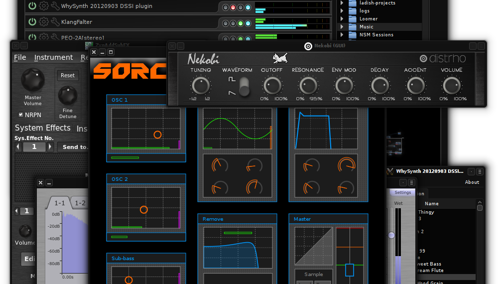Flip the Nekobi waveform toggle switch
This screenshot has width=498, height=284.
[244, 87]
